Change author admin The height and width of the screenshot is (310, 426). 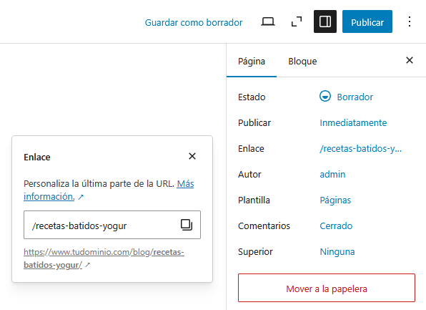[x=332, y=174]
